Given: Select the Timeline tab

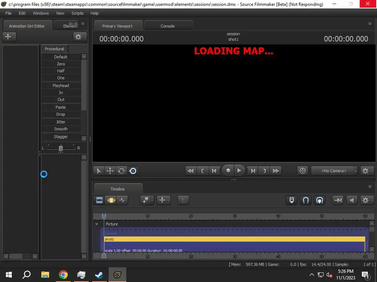Looking at the screenshot, I should pyautogui.click(x=117, y=189).
